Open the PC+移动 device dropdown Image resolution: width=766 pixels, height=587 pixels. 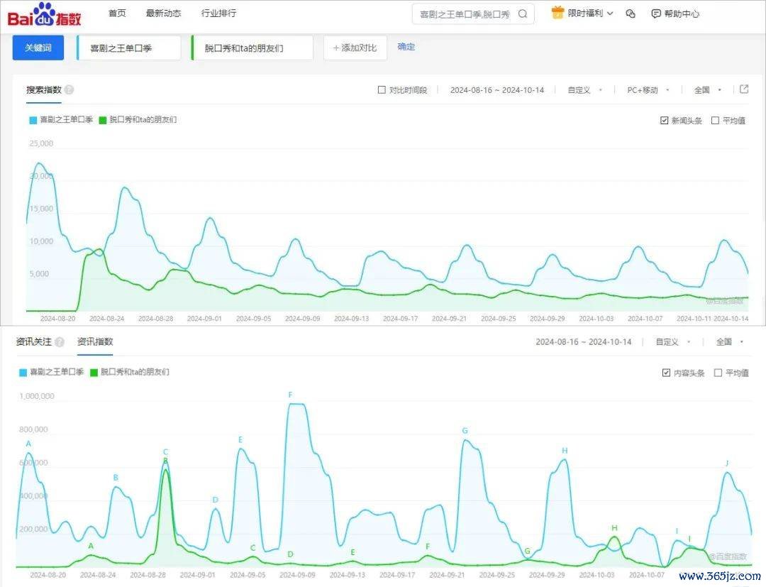point(646,90)
